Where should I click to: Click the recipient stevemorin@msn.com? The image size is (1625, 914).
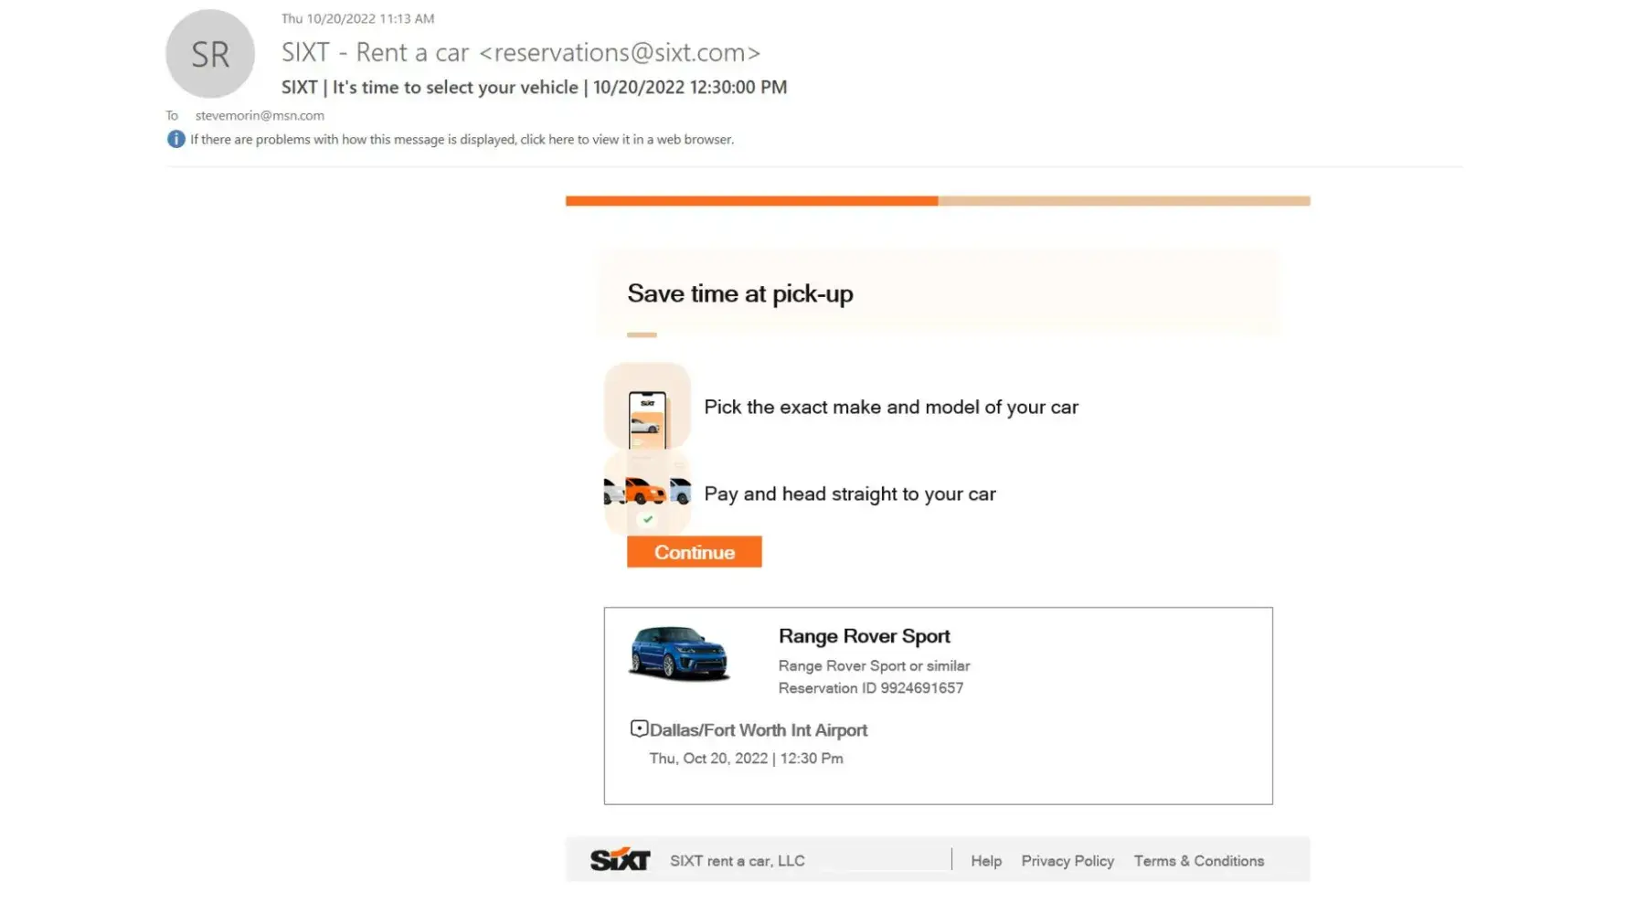[x=260, y=116]
